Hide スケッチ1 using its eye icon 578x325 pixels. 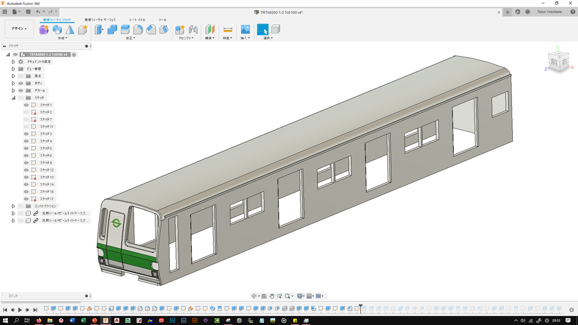point(26,105)
